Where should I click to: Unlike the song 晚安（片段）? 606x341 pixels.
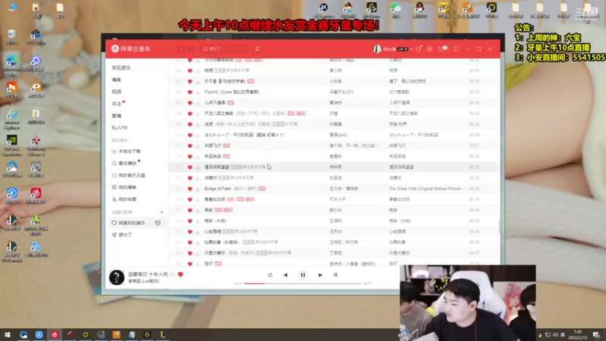(190, 221)
